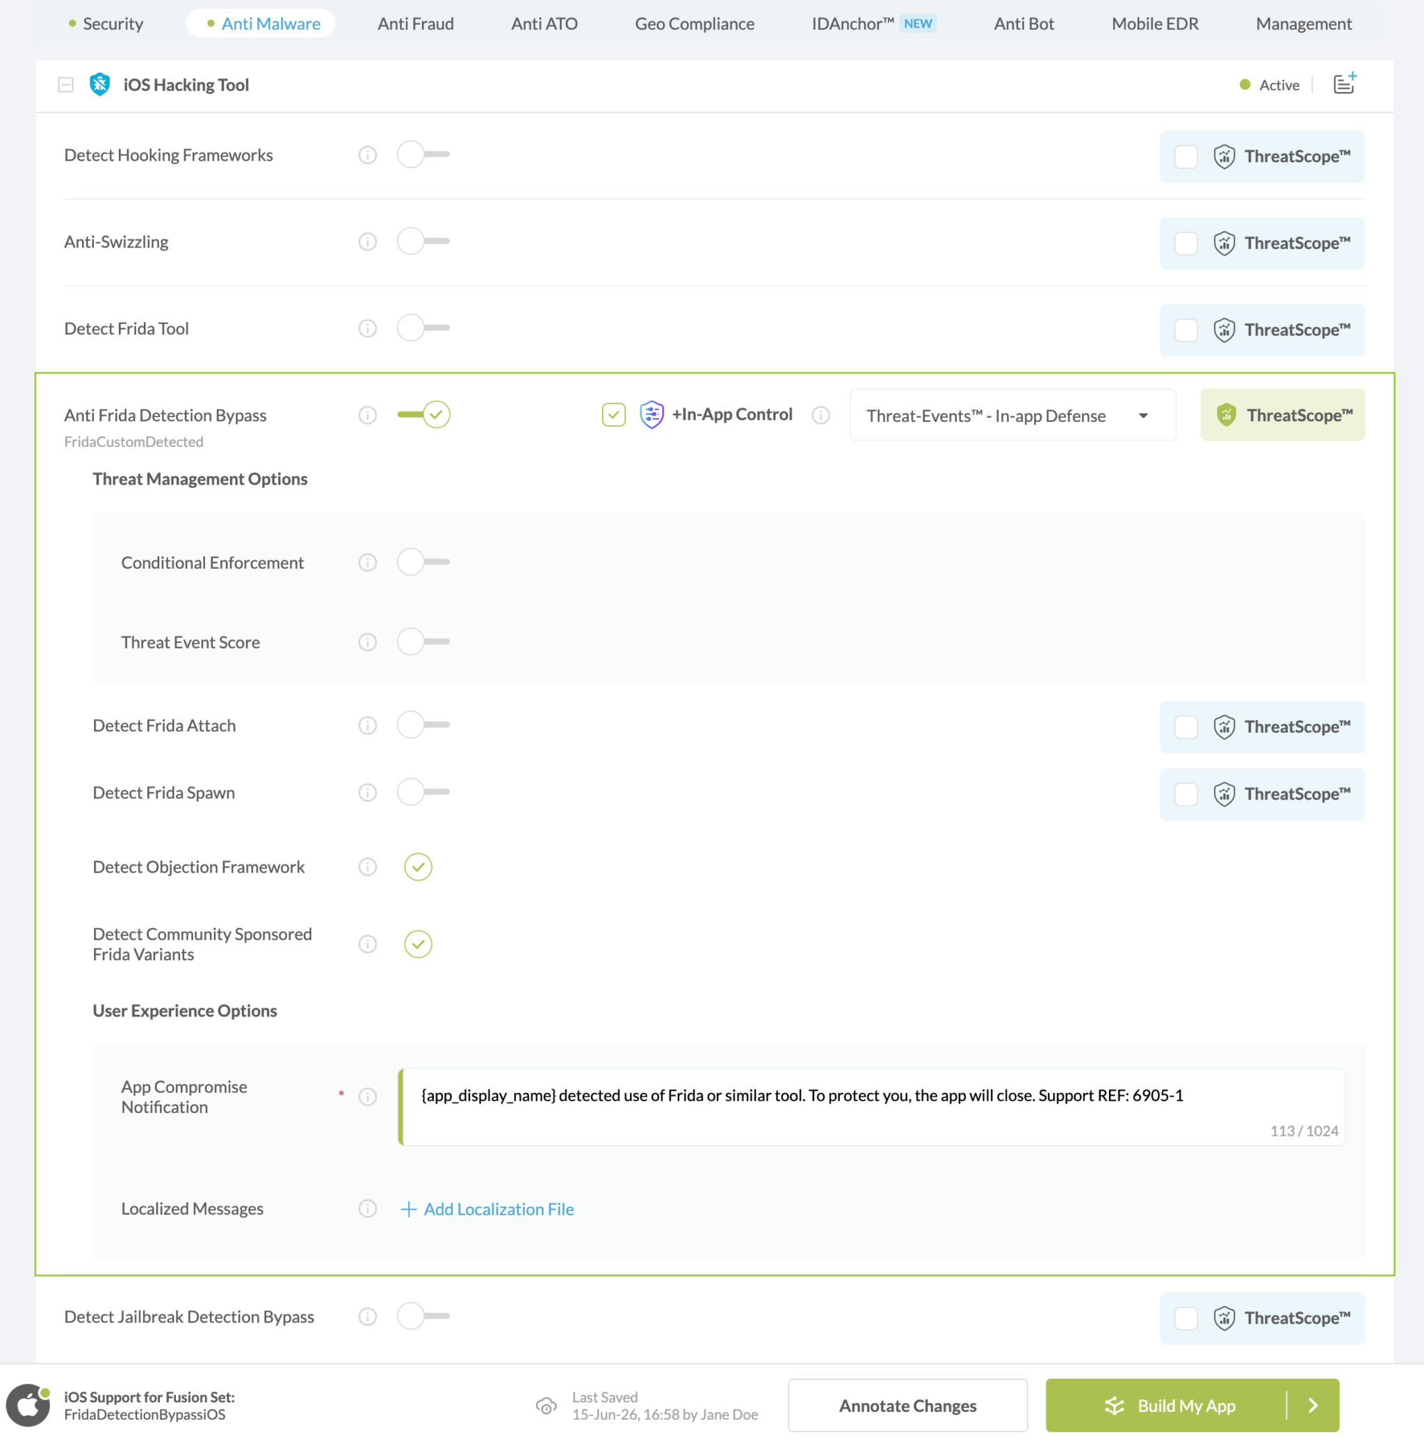1424x1444 pixels.
Task: Go to Geo Compliance tab
Action: click(695, 24)
